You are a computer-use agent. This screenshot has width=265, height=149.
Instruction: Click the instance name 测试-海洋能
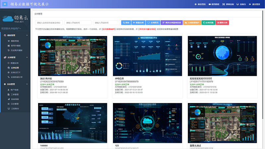(x=46, y=78)
